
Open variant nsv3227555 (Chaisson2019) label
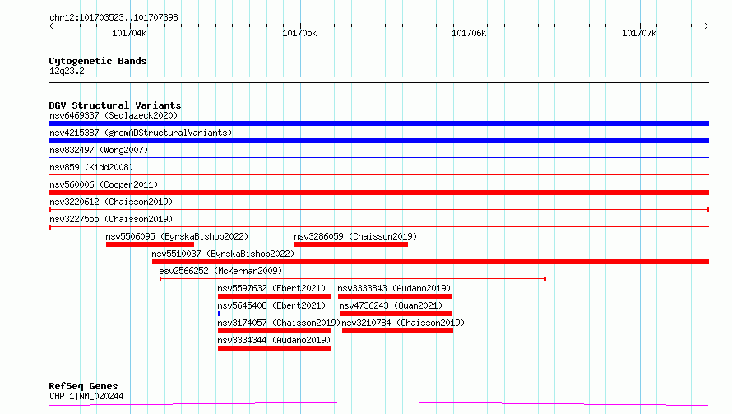click(111, 219)
